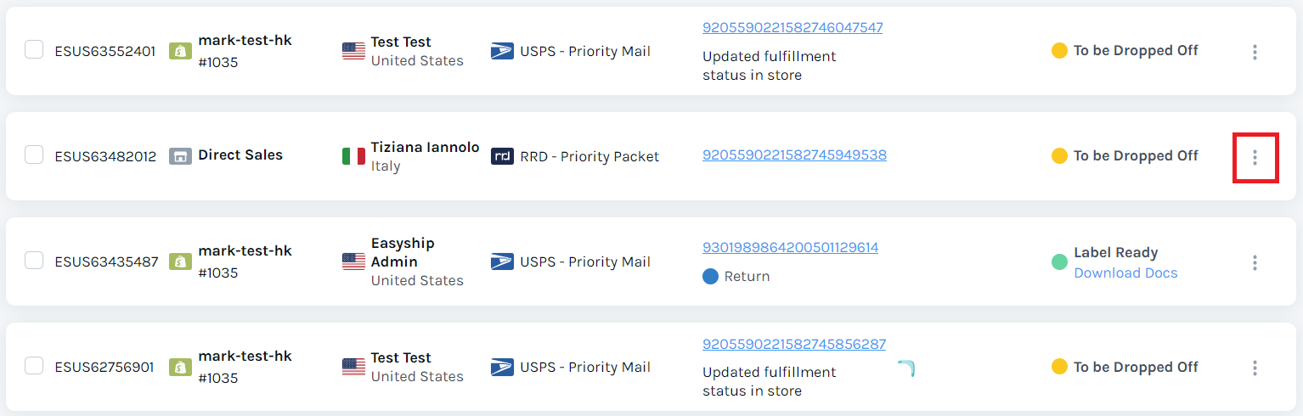Open three-dot menu for shipment ESUS63552401

point(1255,52)
